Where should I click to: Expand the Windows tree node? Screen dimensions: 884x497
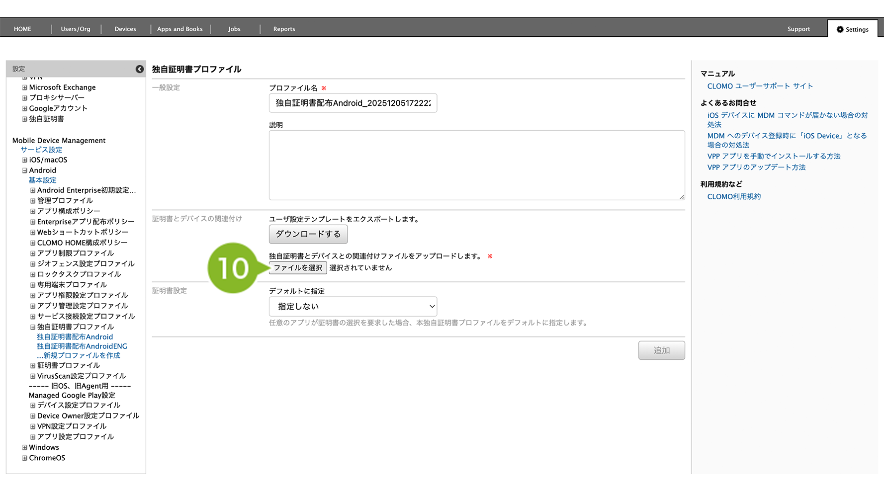[x=24, y=448]
